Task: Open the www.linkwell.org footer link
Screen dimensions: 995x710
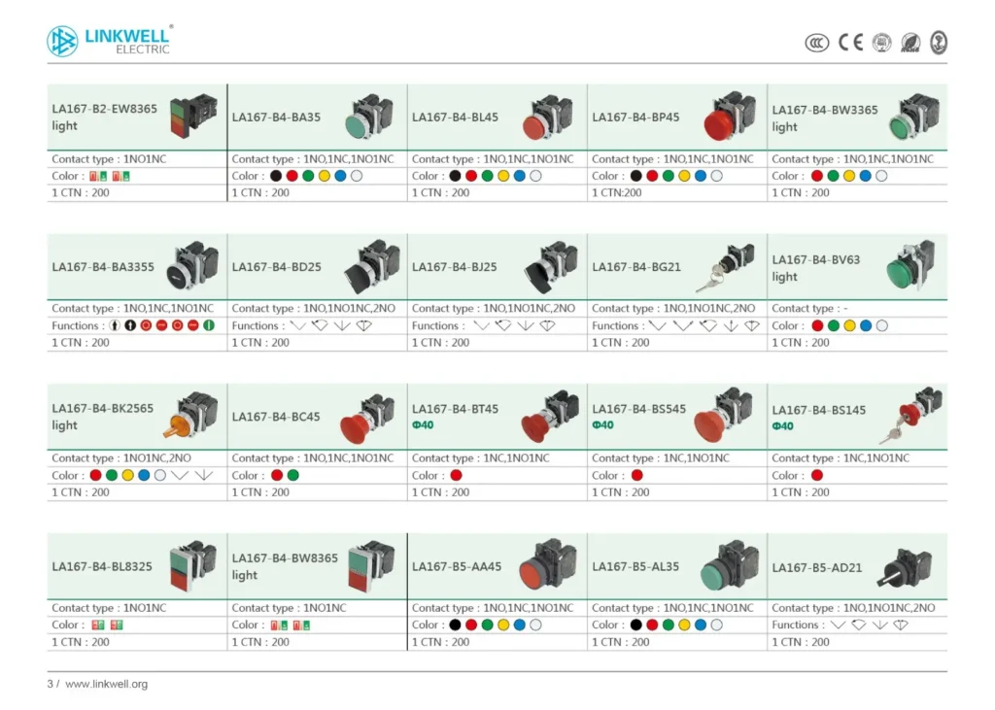Action: coord(107,684)
